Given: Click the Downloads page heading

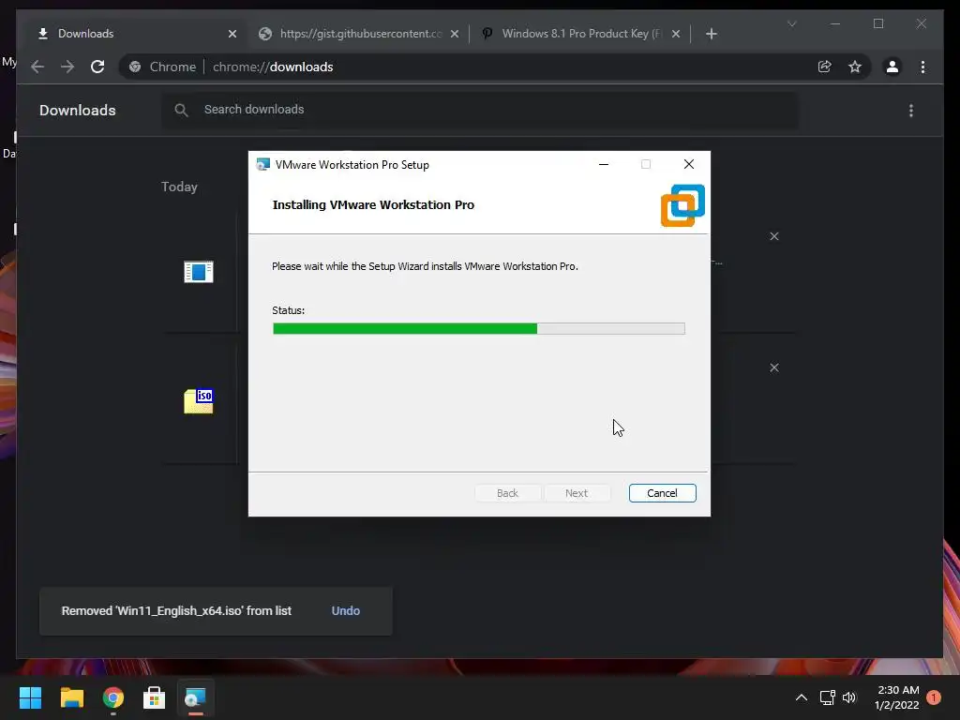Looking at the screenshot, I should (x=78, y=111).
